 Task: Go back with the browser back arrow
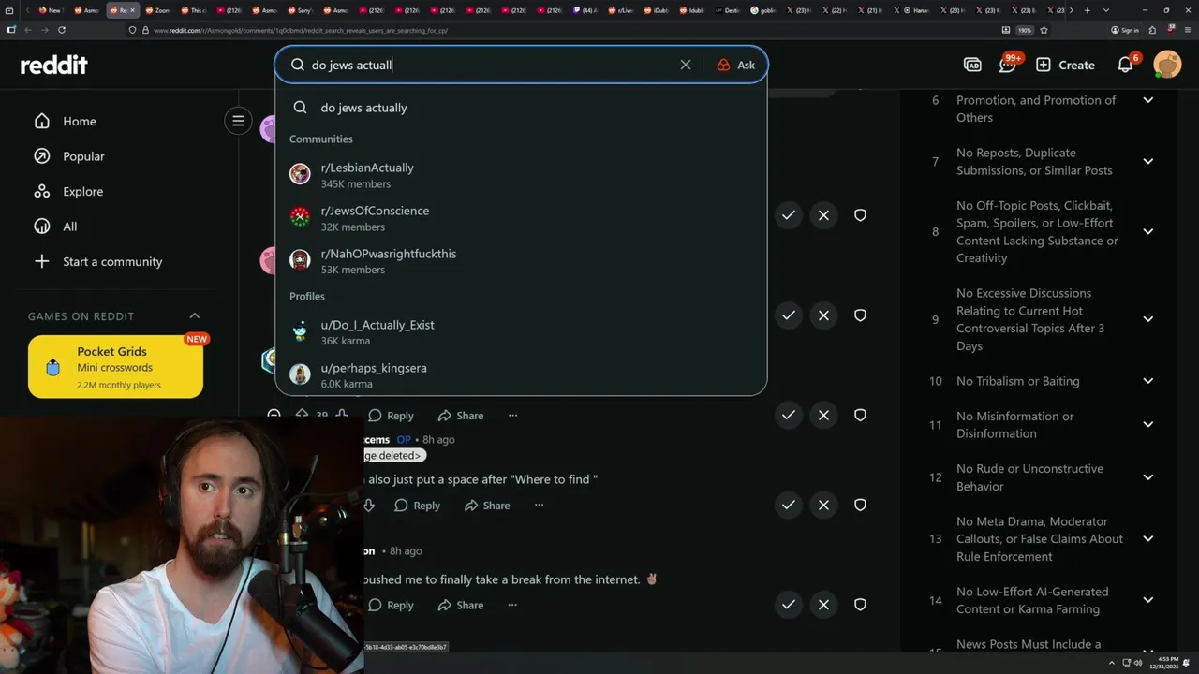coord(28,30)
